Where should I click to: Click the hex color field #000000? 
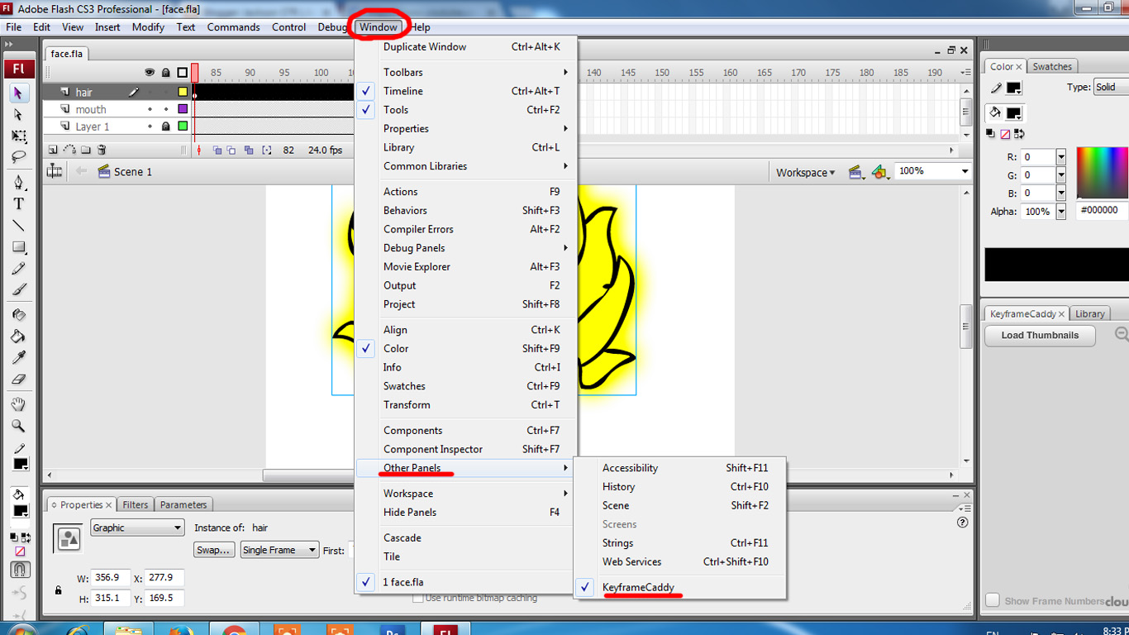(1103, 210)
